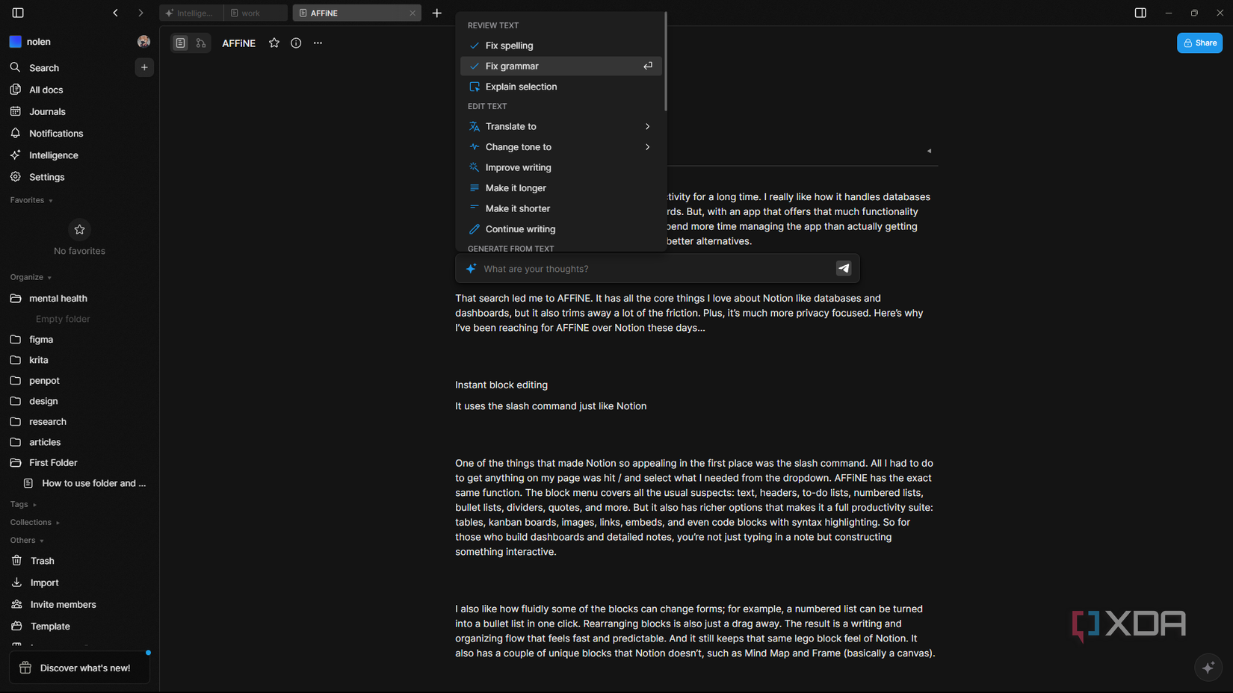Open the right side panel icon
This screenshot has height=693, width=1233.
(1140, 13)
